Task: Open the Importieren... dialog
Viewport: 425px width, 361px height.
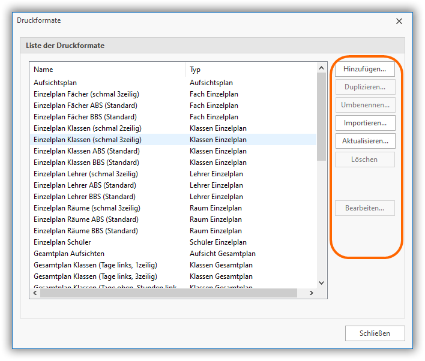Action: (x=365, y=123)
